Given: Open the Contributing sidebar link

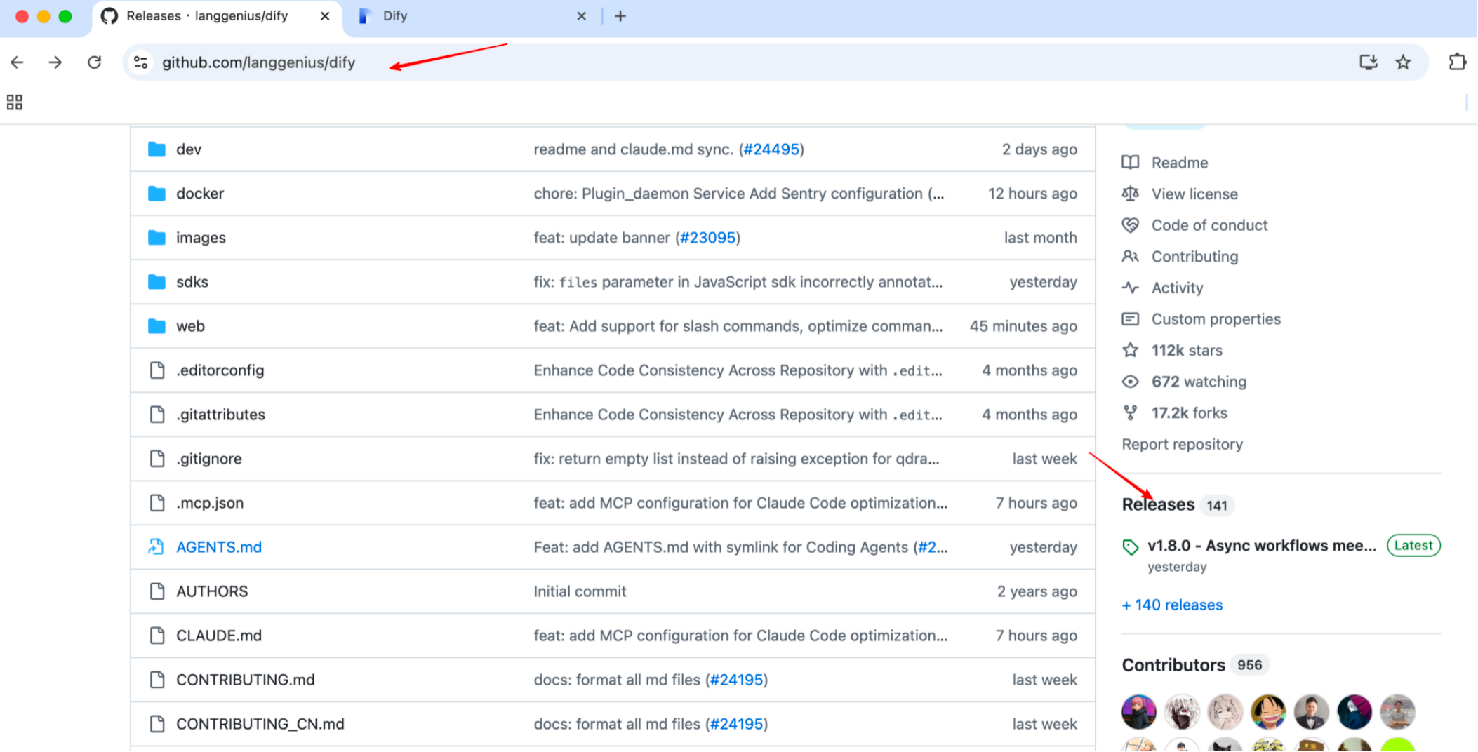Looking at the screenshot, I should [1194, 257].
